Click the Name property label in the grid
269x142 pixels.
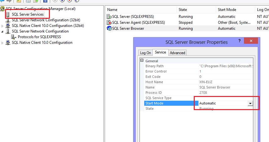pyautogui.click(x=150, y=88)
